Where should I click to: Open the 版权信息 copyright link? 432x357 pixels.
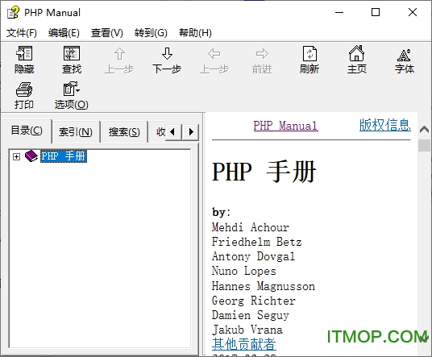coord(385,125)
